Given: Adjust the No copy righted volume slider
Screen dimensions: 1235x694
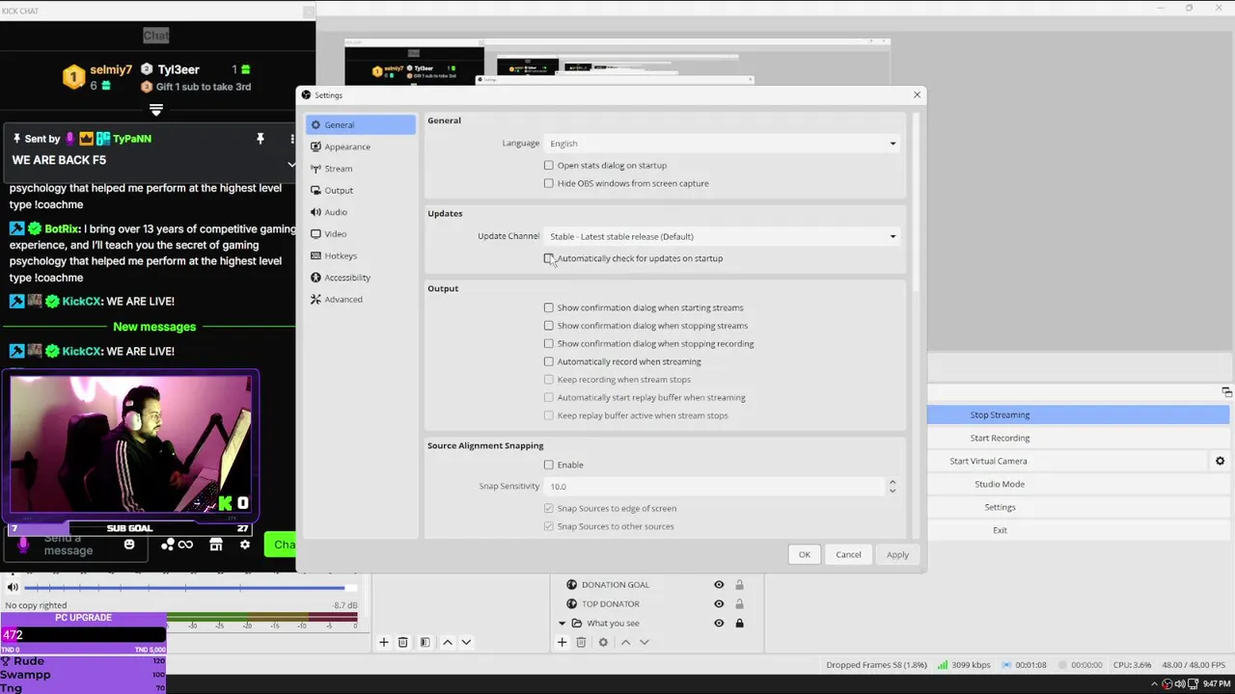Looking at the screenshot, I should [189, 586].
